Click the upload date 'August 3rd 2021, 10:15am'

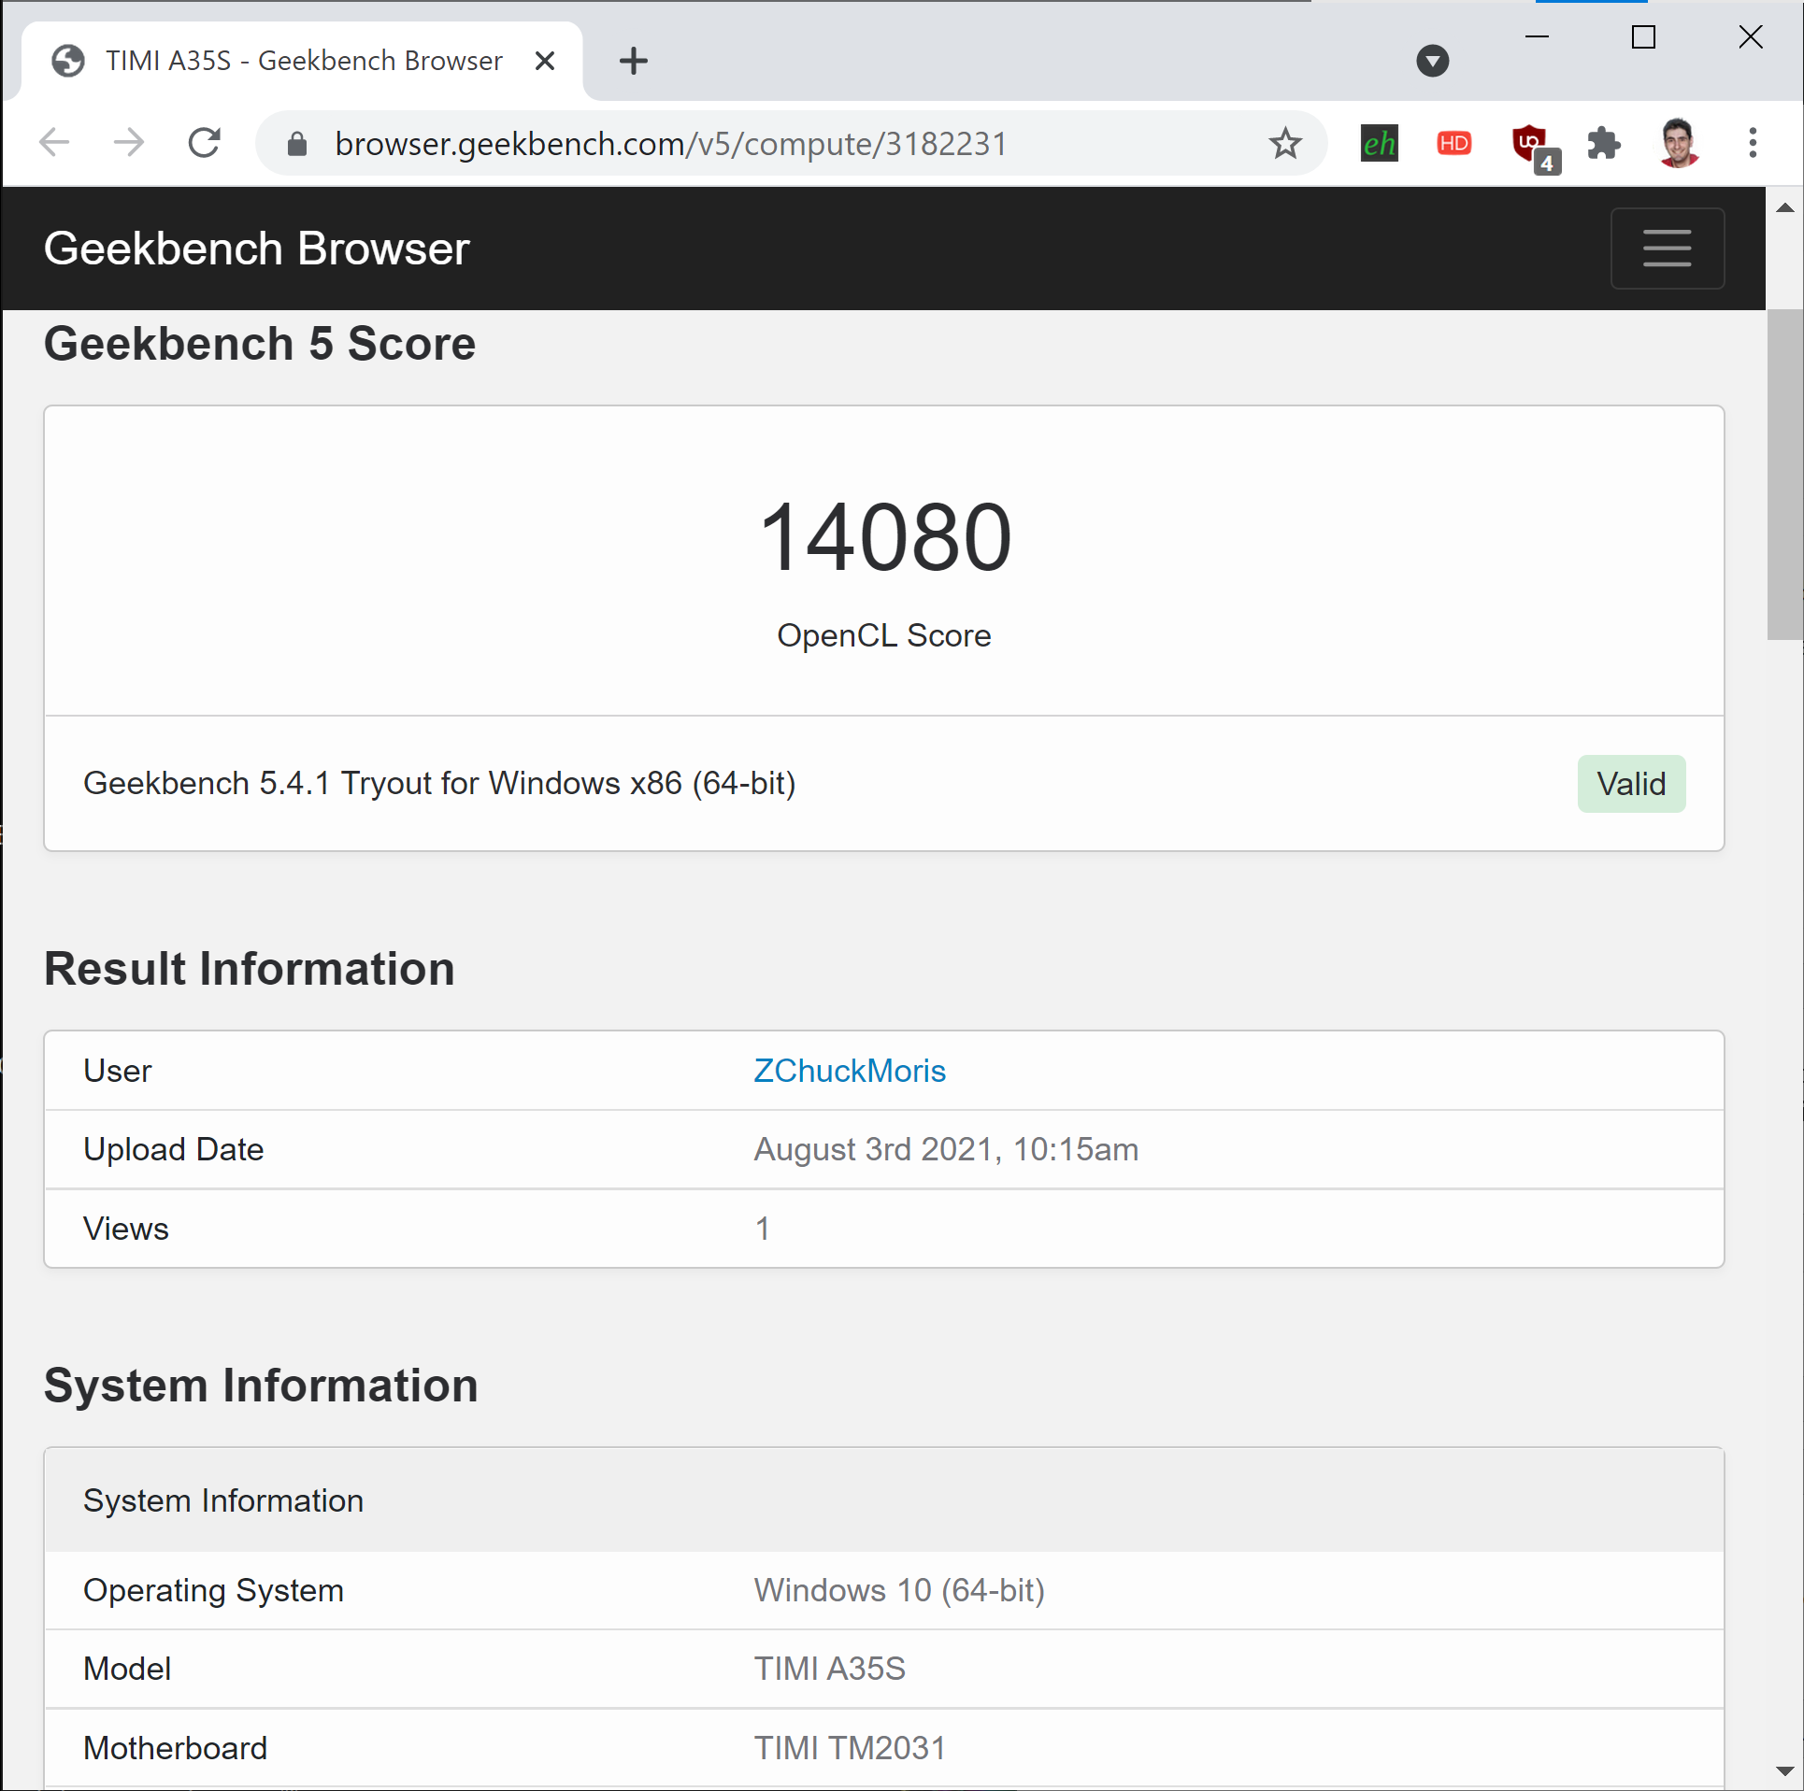click(x=946, y=1149)
